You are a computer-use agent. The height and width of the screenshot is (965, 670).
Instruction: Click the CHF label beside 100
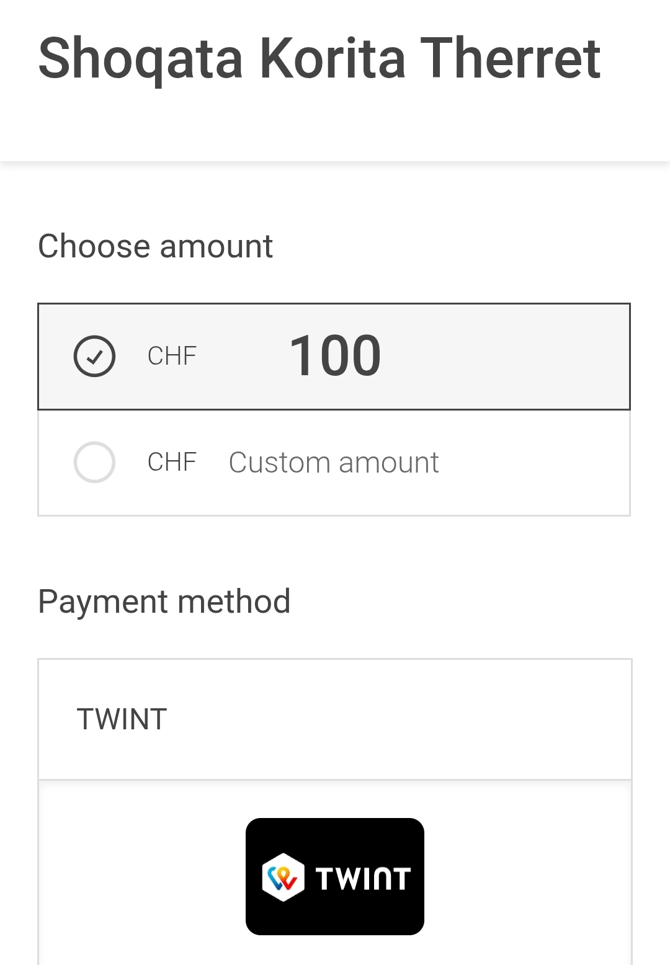pyautogui.click(x=172, y=356)
